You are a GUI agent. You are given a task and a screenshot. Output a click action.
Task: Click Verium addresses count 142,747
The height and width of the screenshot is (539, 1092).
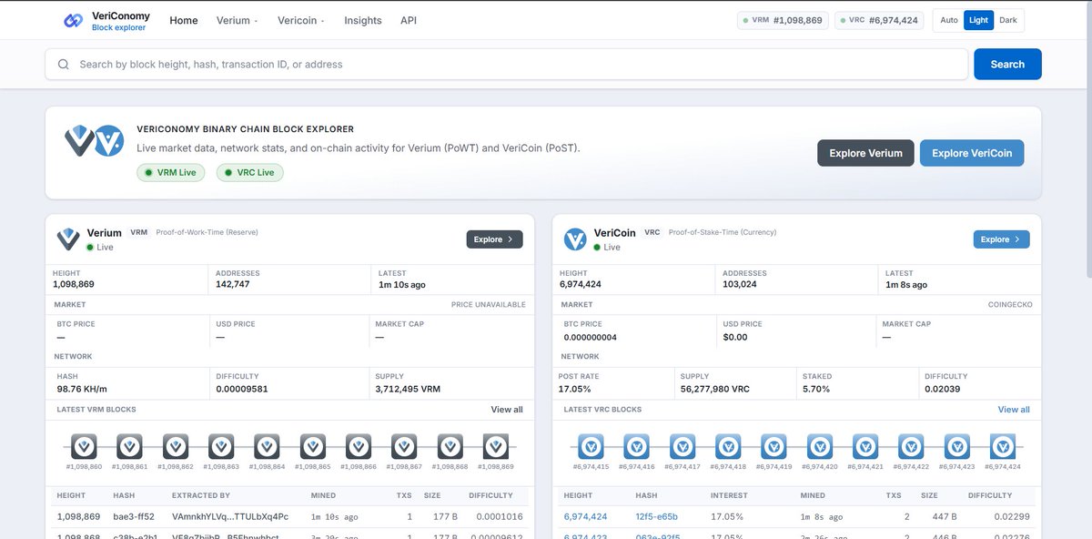[233, 284]
